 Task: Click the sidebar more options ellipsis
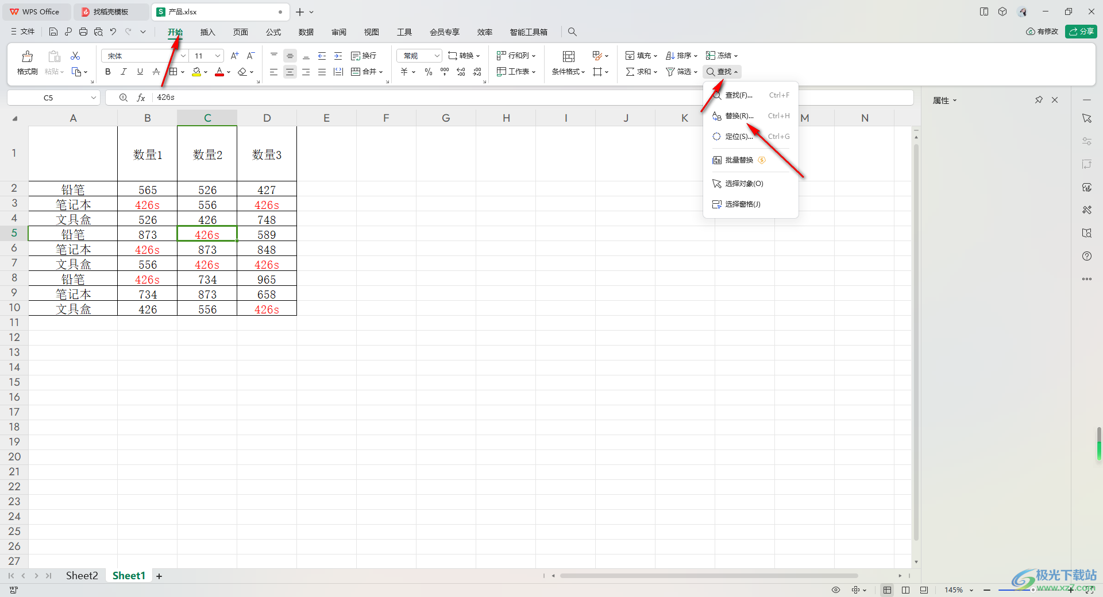tap(1087, 279)
